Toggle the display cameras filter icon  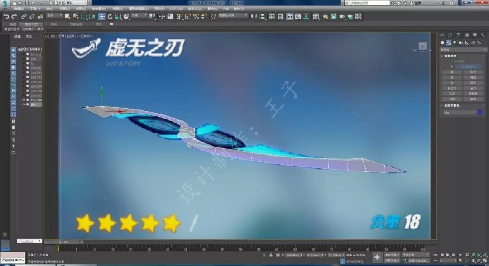(x=14, y=67)
